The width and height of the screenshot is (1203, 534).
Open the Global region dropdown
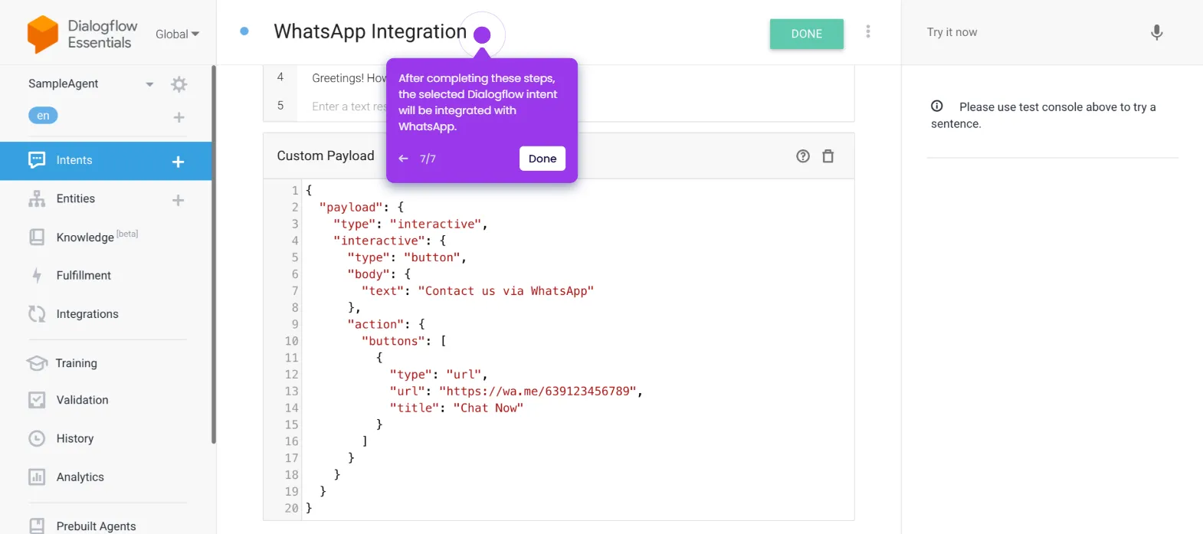[x=177, y=34]
